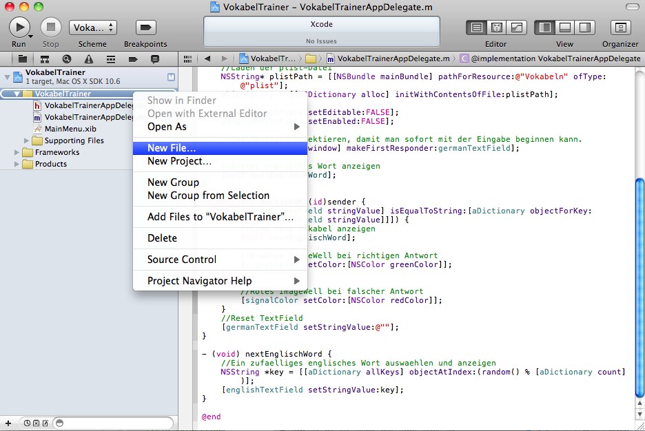
Task: Open the Log navigator icon
Action: click(x=154, y=59)
